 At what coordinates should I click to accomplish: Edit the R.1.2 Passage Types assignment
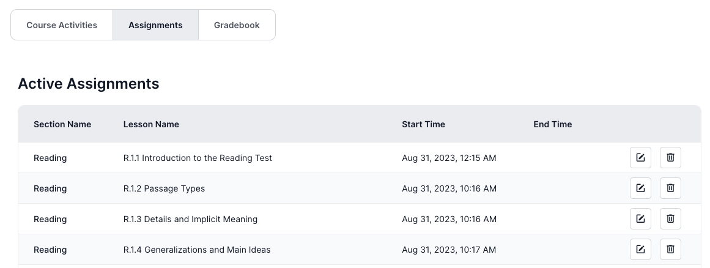(x=640, y=188)
